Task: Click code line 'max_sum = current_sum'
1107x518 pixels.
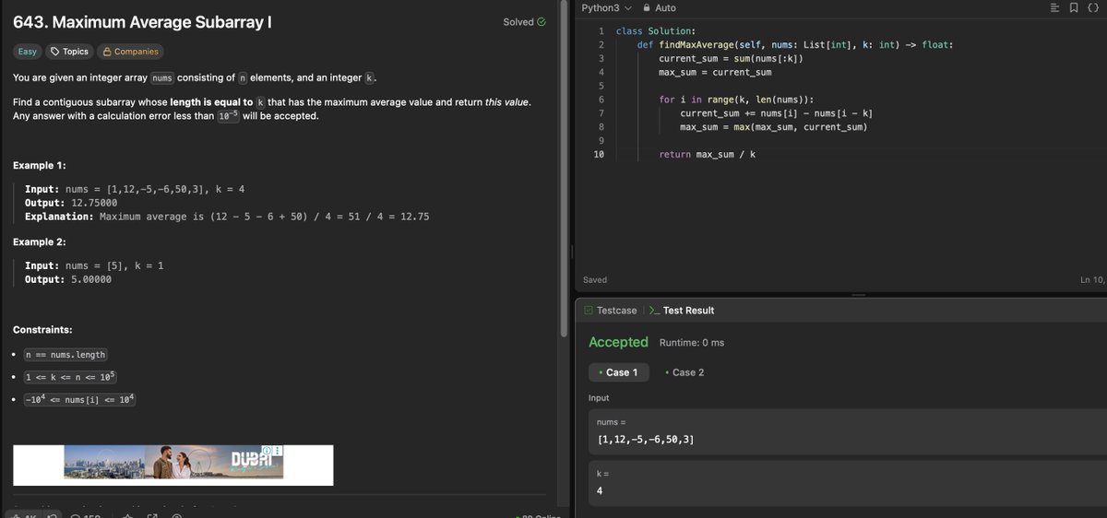Action: pyautogui.click(x=715, y=72)
